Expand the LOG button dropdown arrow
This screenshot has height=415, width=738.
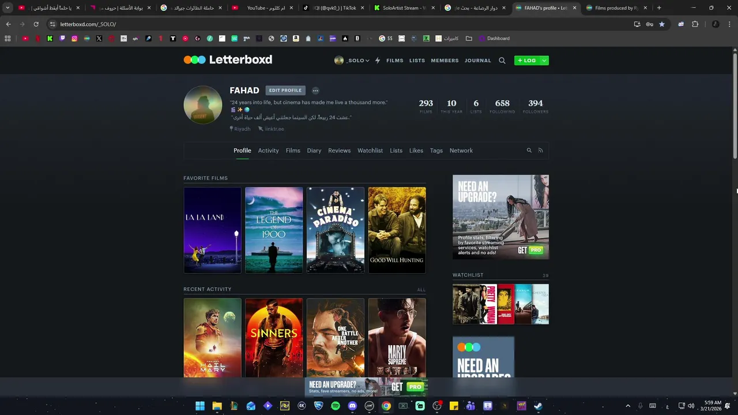(x=544, y=61)
